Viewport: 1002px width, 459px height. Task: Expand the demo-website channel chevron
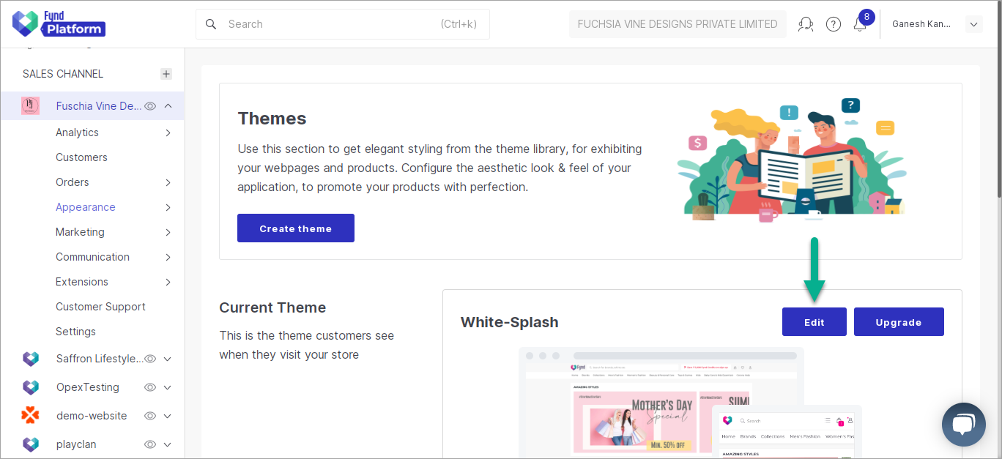(x=168, y=416)
